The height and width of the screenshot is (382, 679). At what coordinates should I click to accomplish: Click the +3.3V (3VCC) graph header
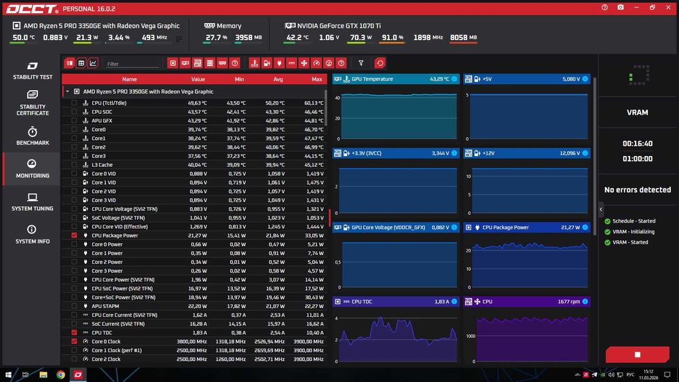(397, 153)
